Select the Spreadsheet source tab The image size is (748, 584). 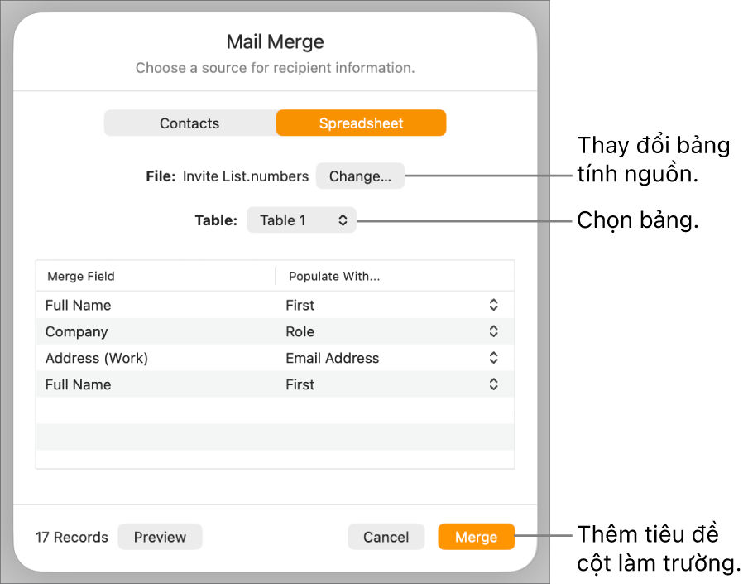(x=361, y=123)
